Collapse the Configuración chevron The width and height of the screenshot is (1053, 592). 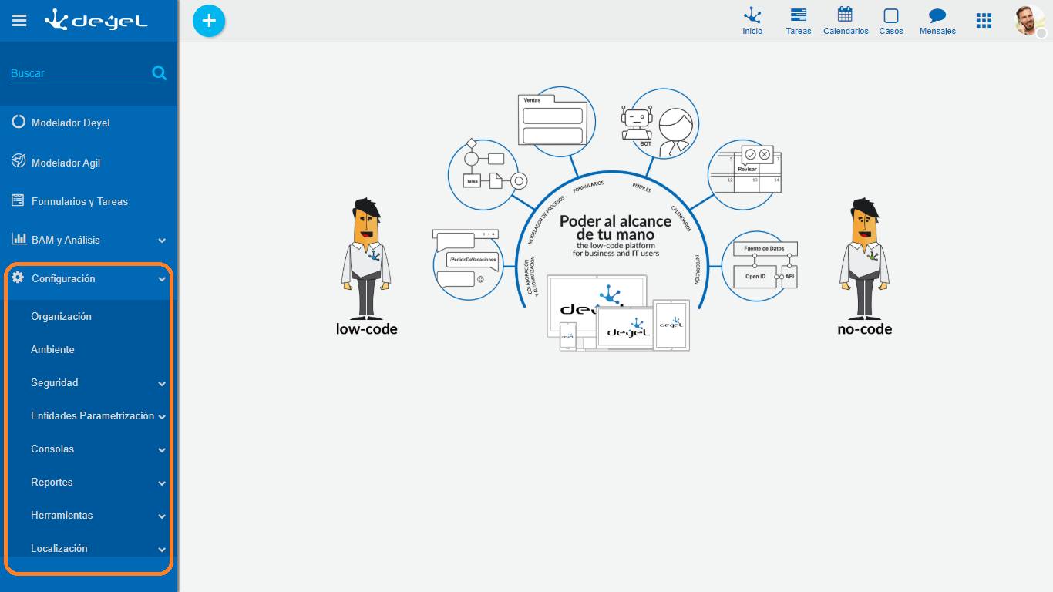coord(162,279)
